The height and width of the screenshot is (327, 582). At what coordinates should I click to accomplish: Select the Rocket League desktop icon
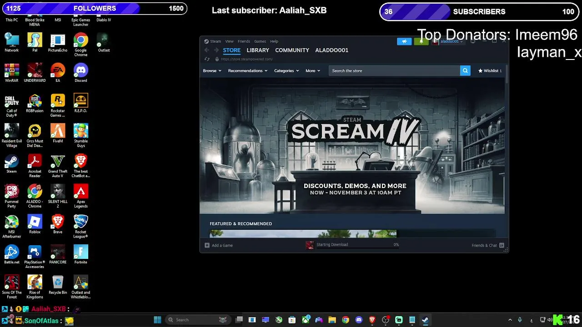(x=81, y=227)
